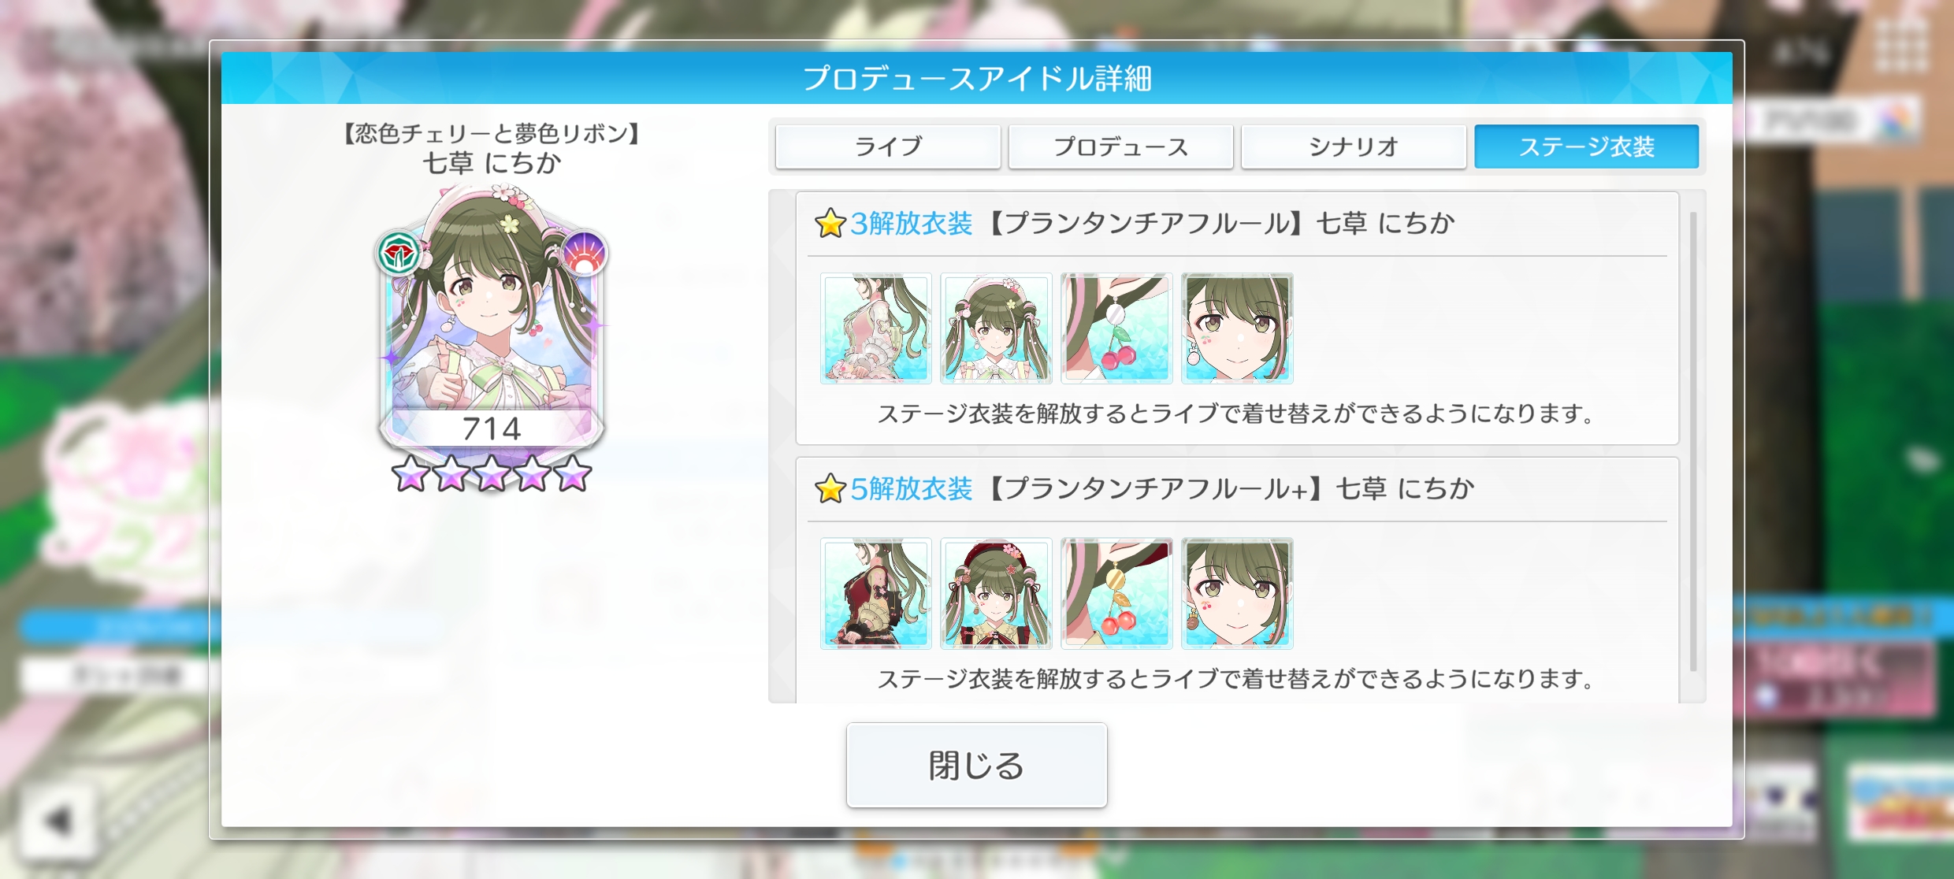Select the ステージ衣装 tab

coord(1586,146)
